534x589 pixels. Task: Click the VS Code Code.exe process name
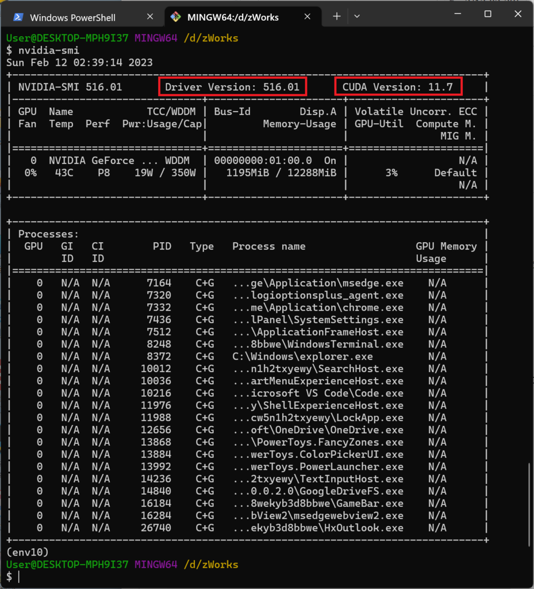pos(318,393)
